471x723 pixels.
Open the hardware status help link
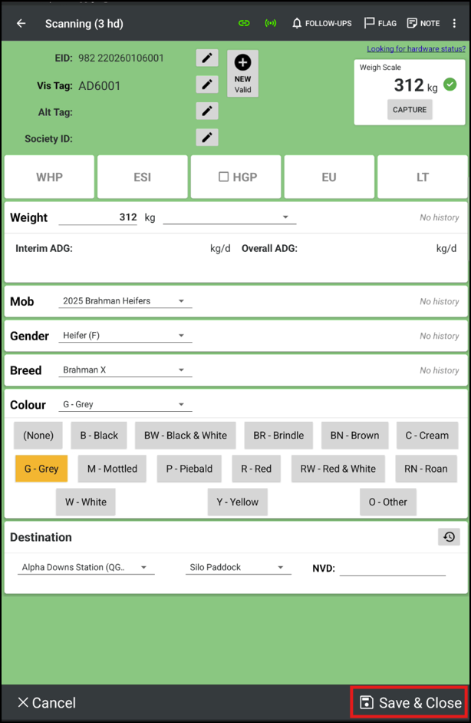(x=416, y=49)
